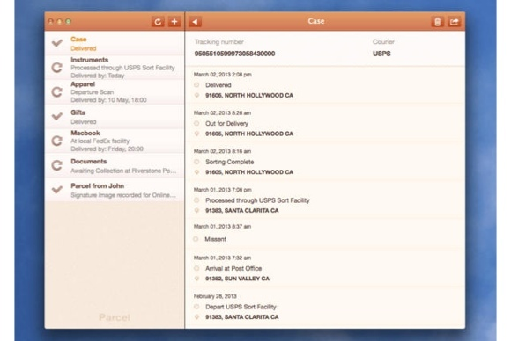Click the Tracking number label
This screenshot has height=341, width=511.
(219, 42)
